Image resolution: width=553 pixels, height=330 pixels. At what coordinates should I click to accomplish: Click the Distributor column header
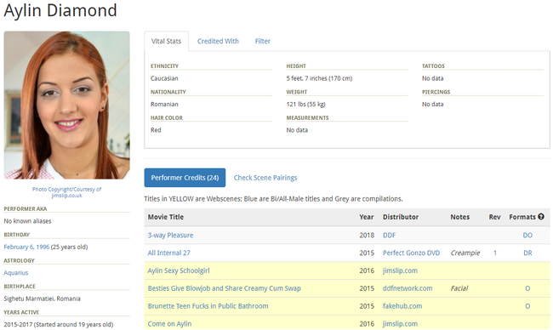click(x=401, y=217)
